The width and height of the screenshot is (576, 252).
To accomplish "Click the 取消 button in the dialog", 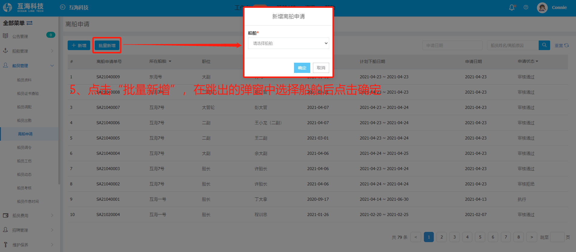I will pos(321,68).
